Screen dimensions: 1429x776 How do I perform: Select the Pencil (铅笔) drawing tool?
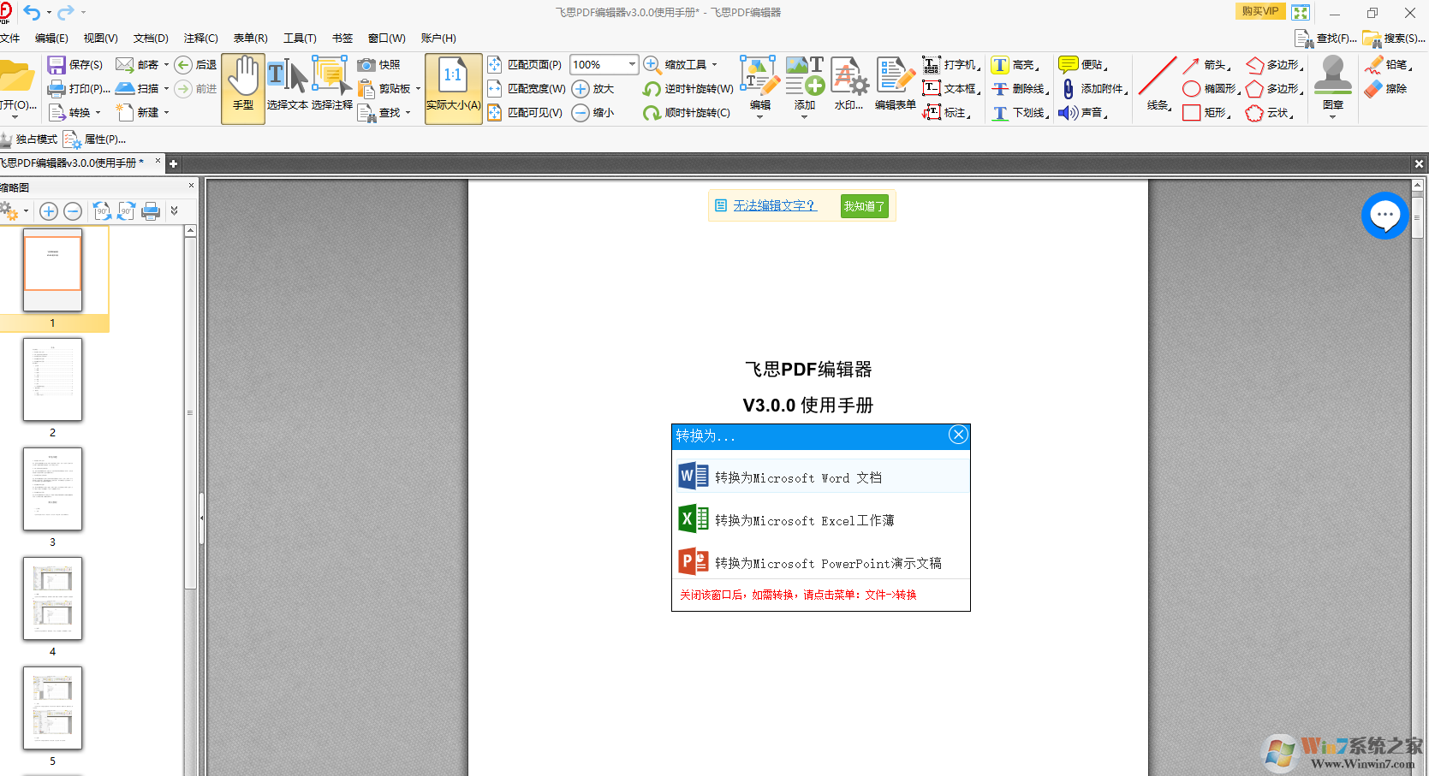click(1374, 65)
